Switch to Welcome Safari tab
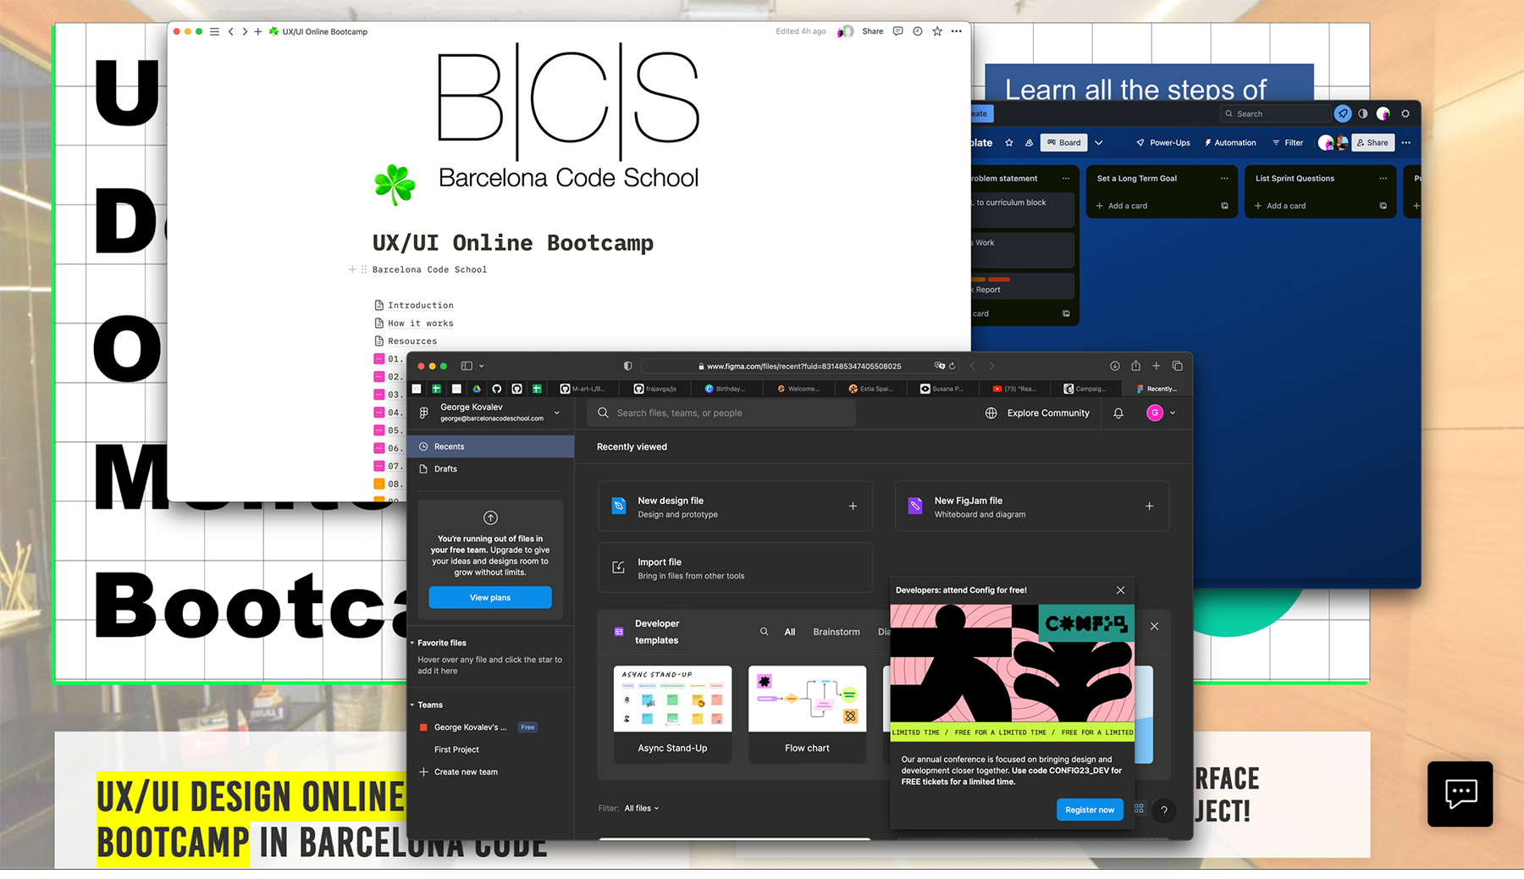Screen dimensions: 1524x879 click(x=798, y=389)
